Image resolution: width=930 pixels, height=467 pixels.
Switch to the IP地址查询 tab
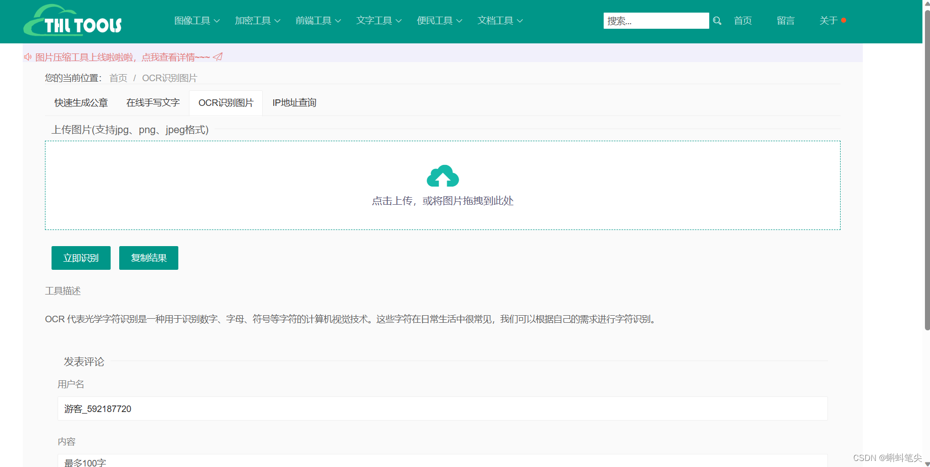295,103
